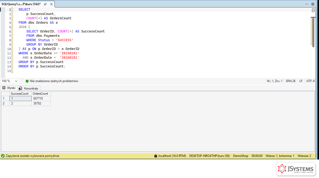319x178 pixels.
Task: Switch to the Komunikaty messages tab
Action: pos(29,88)
